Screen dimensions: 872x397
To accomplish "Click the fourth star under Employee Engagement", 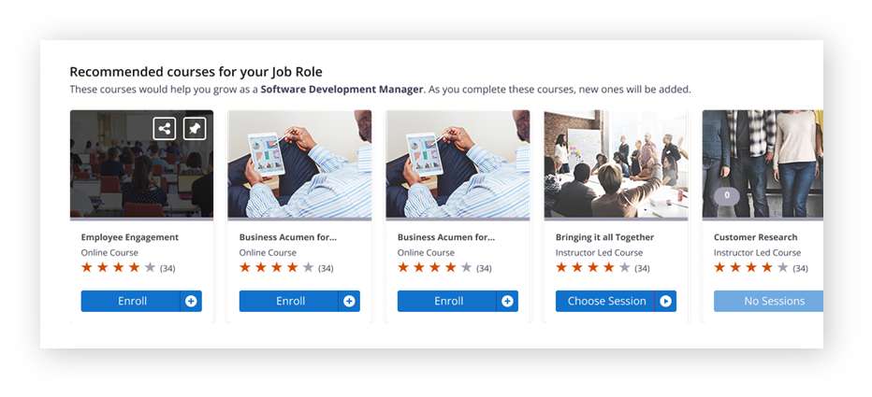I will point(134,268).
